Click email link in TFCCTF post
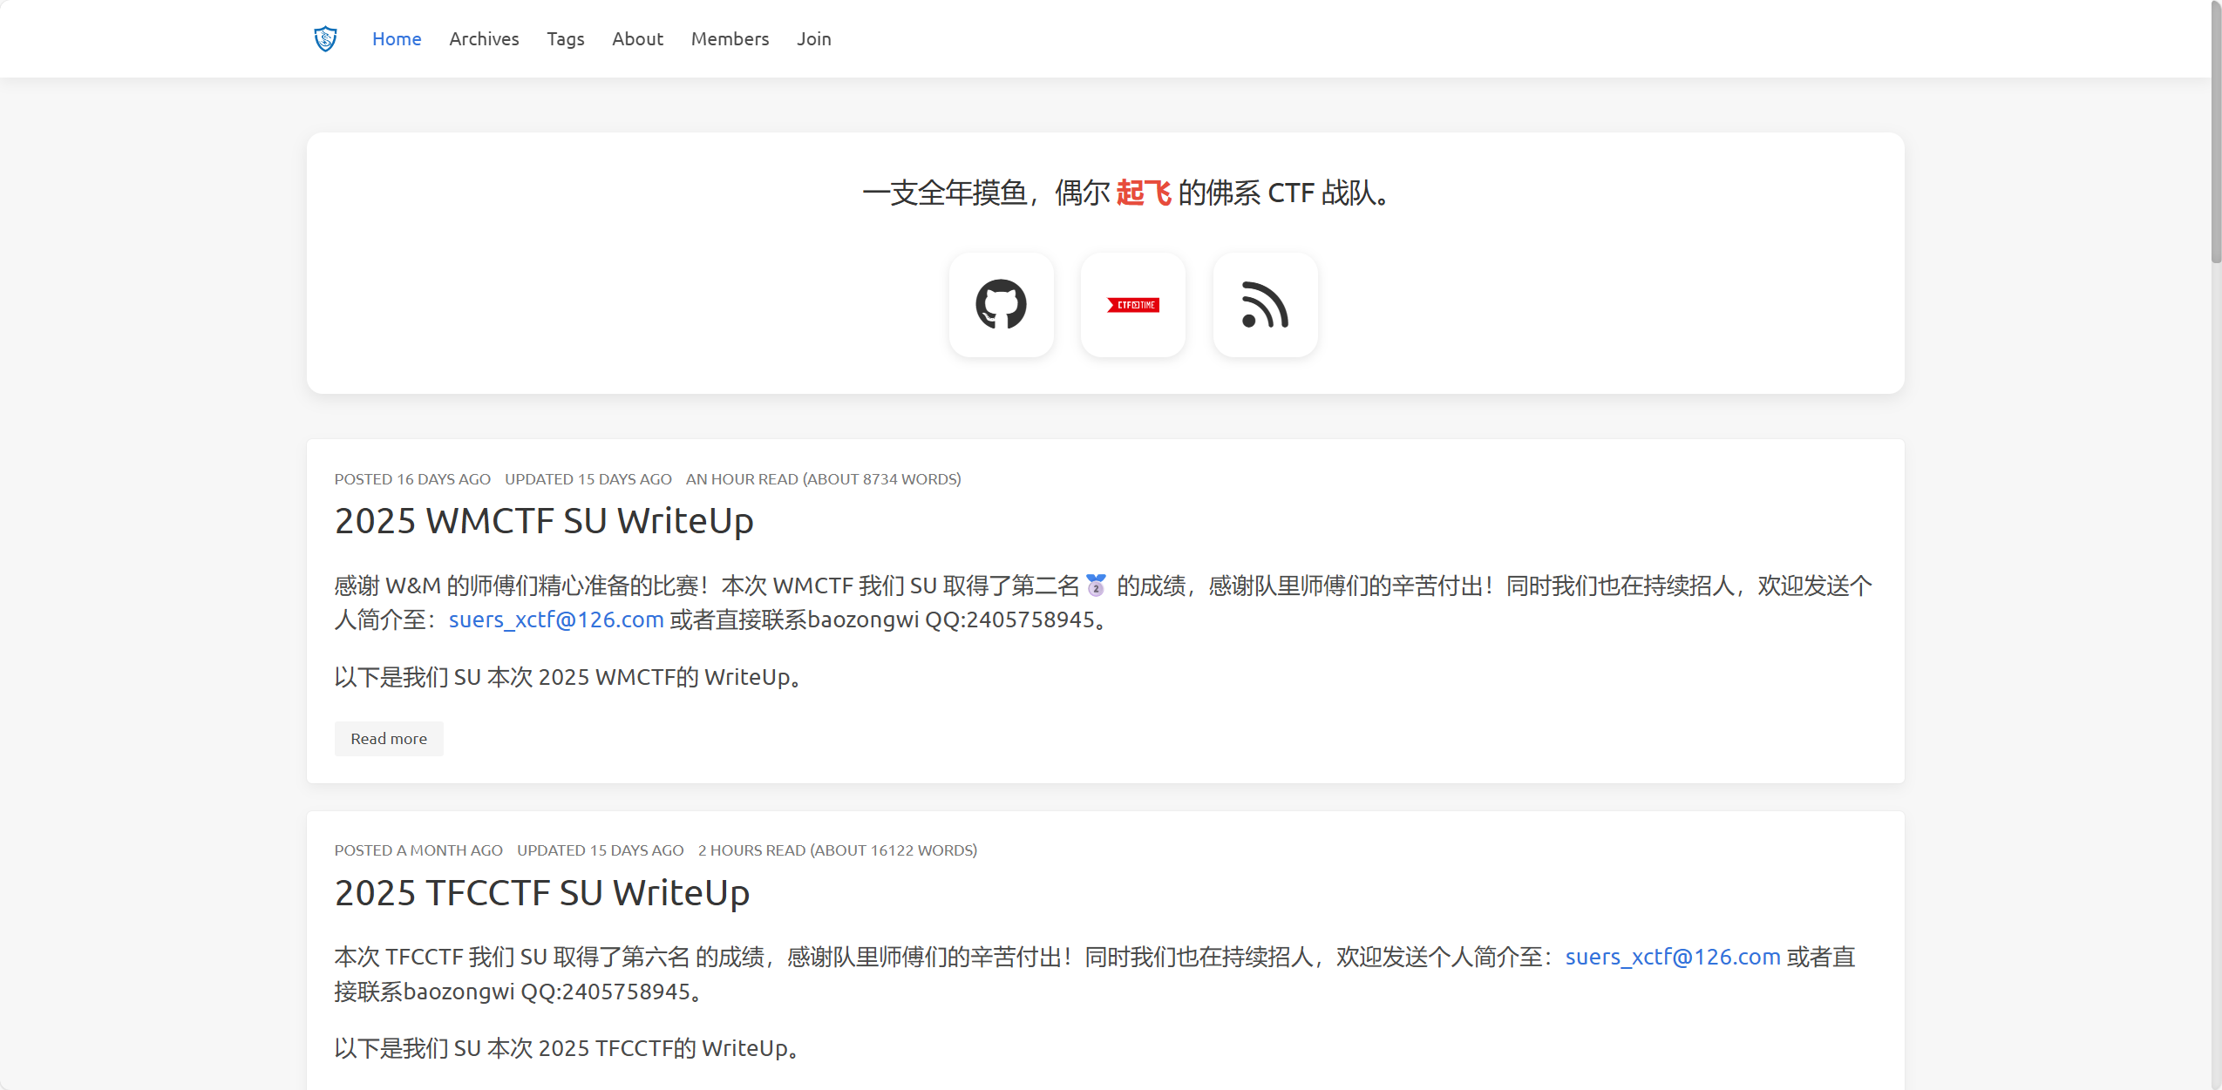 click(1672, 957)
